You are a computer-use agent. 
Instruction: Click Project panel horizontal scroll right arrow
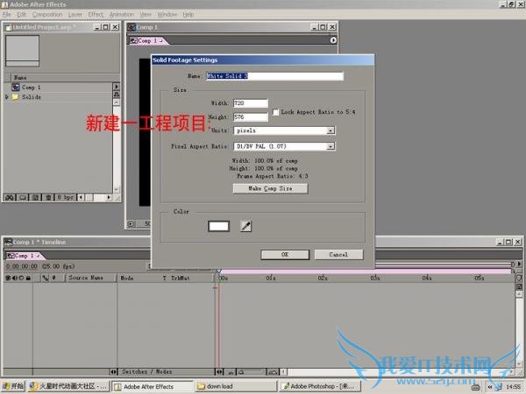pos(109,197)
